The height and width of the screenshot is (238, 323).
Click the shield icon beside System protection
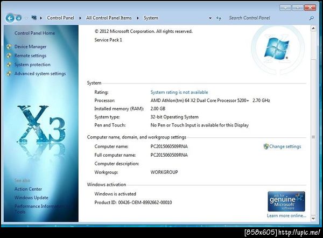pyautogui.click(x=9, y=65)
